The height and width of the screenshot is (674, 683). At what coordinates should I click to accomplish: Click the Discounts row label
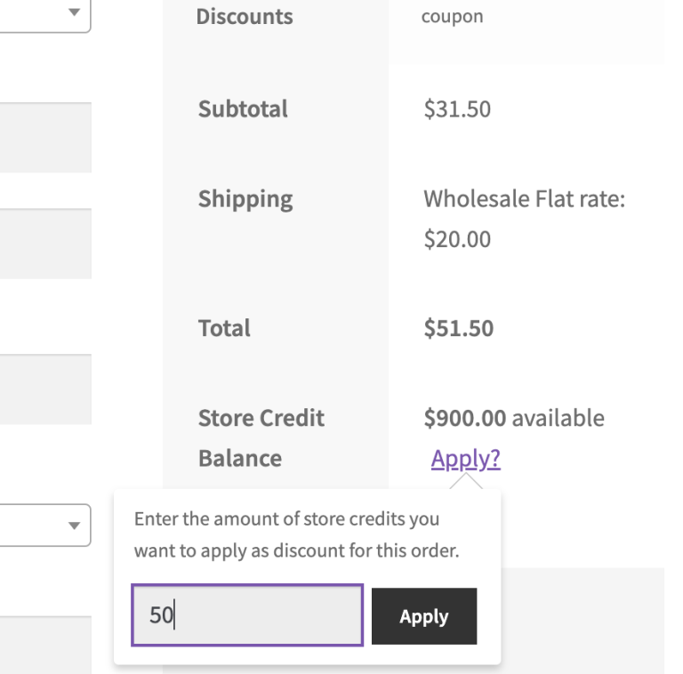pos(244,16)
